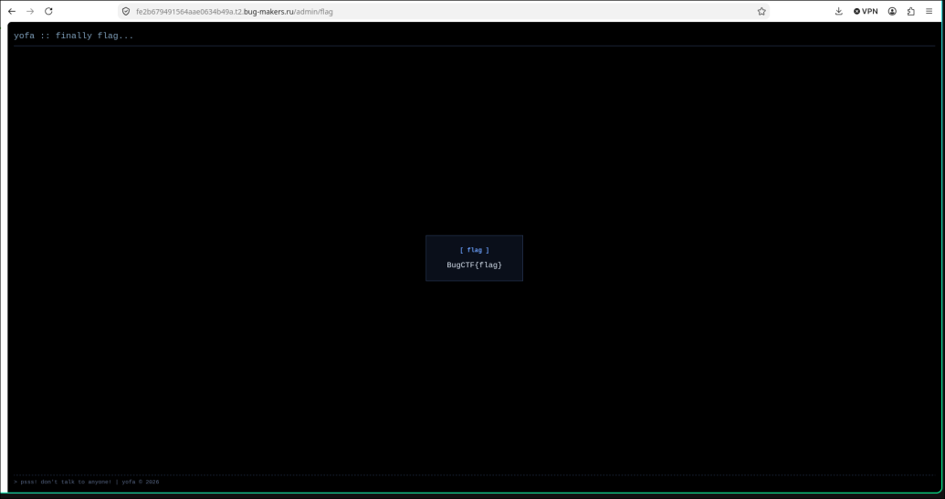945x499 pixels.
Task: Reload the current page
Action: point(48,12)
